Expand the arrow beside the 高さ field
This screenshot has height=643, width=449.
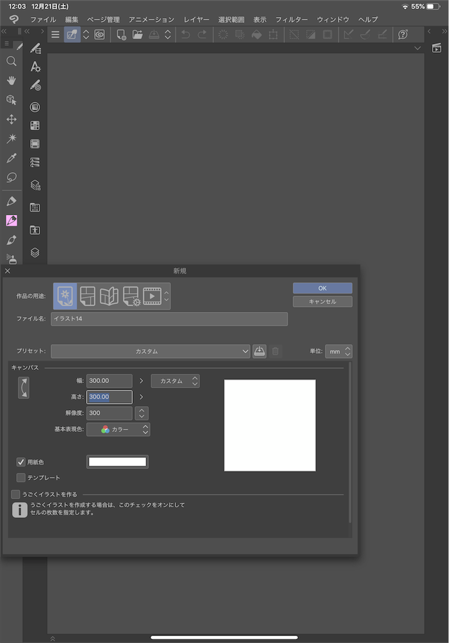pos(141,397)
